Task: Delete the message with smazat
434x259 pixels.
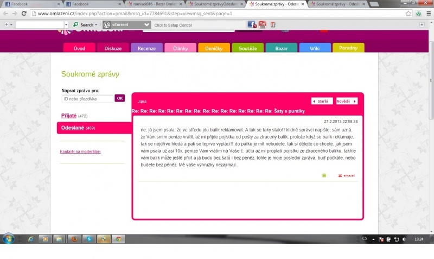Action: [x=346, y=175]
